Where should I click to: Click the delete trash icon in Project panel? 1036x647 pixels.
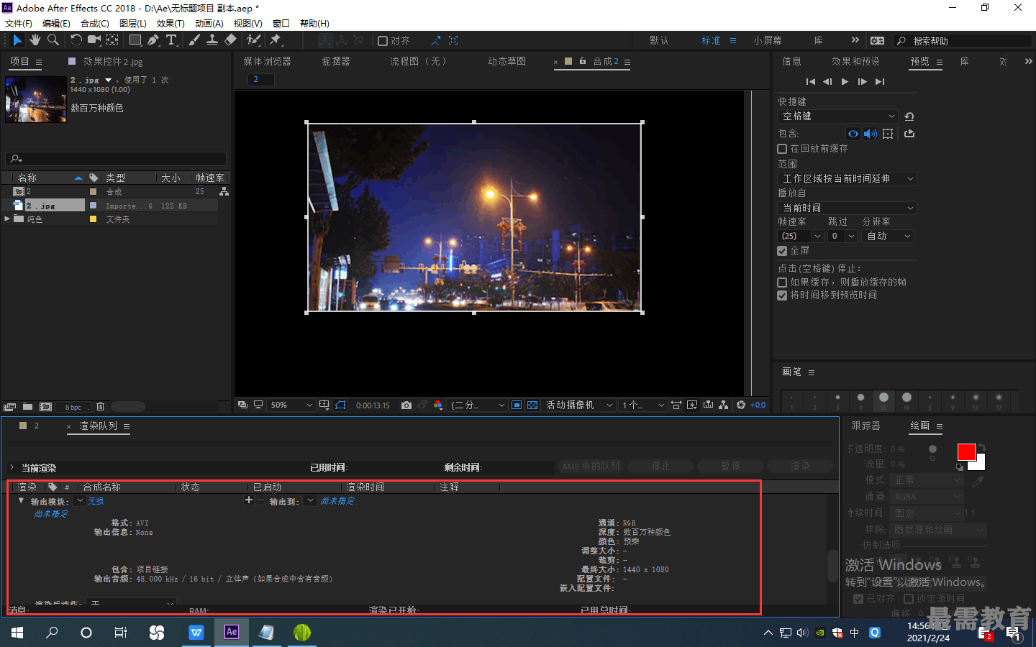(x=101, y=407)
